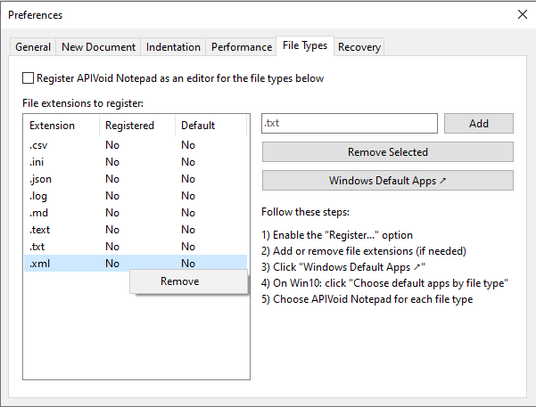536x407 pixels.
Task: Select the highlighted .xml extension row
Action: click(136, 264)
